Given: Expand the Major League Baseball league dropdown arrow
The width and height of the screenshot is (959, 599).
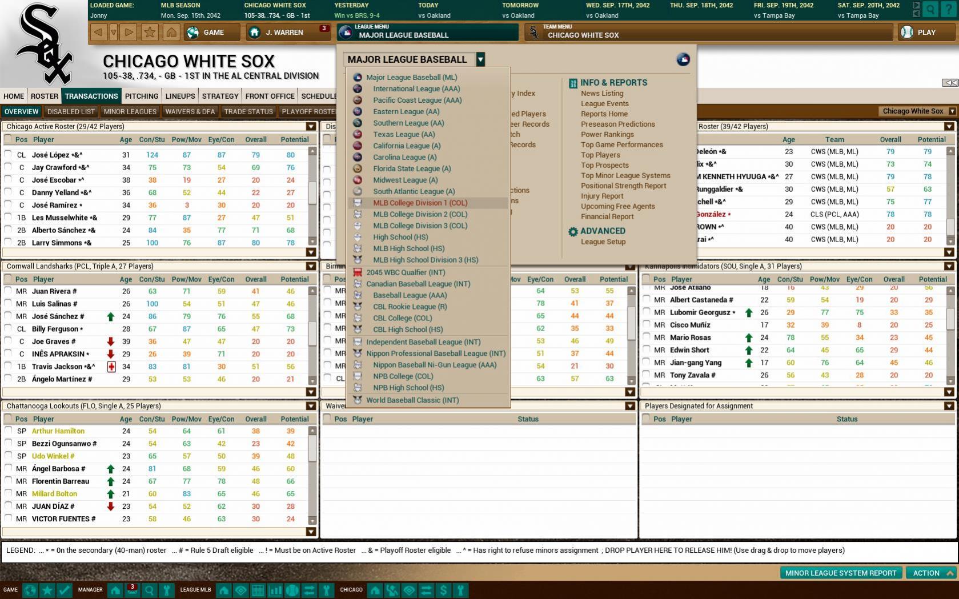Looking at the screenshot, I should (480, 59).
